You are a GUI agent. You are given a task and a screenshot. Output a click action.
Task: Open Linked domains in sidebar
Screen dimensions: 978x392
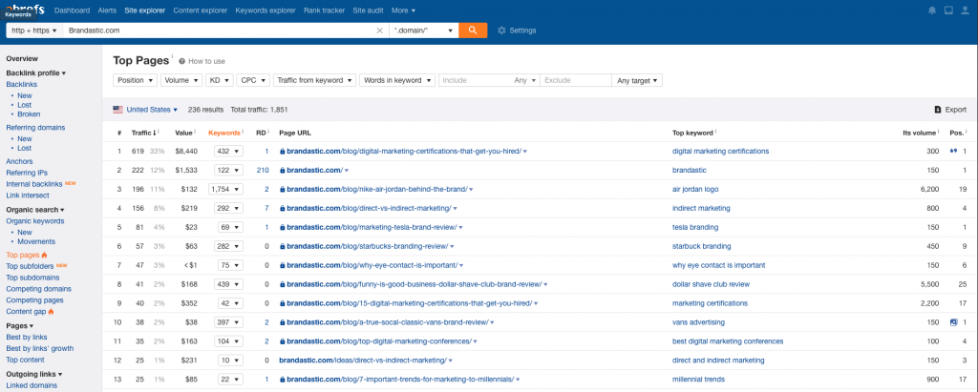(32, 385)
